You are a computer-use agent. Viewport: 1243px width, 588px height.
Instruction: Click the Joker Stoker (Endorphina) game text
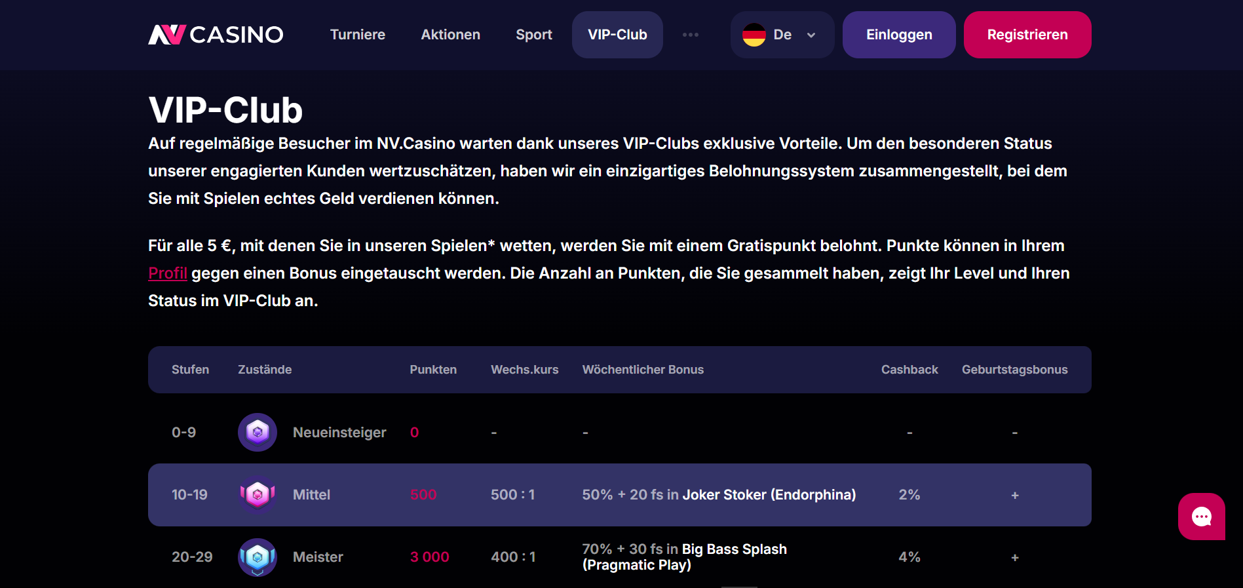769,495
